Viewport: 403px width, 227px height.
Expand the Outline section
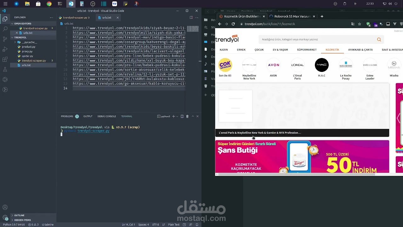pos(33,215)
